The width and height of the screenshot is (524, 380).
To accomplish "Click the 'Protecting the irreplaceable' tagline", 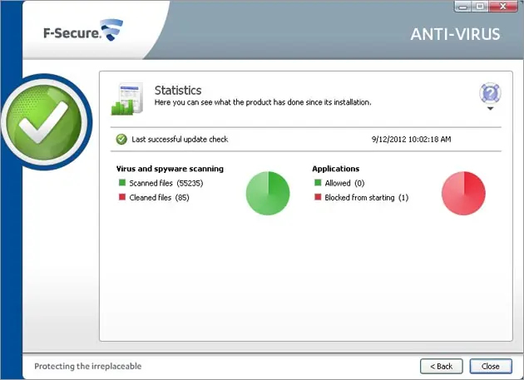I will click(x=88, y=367).
